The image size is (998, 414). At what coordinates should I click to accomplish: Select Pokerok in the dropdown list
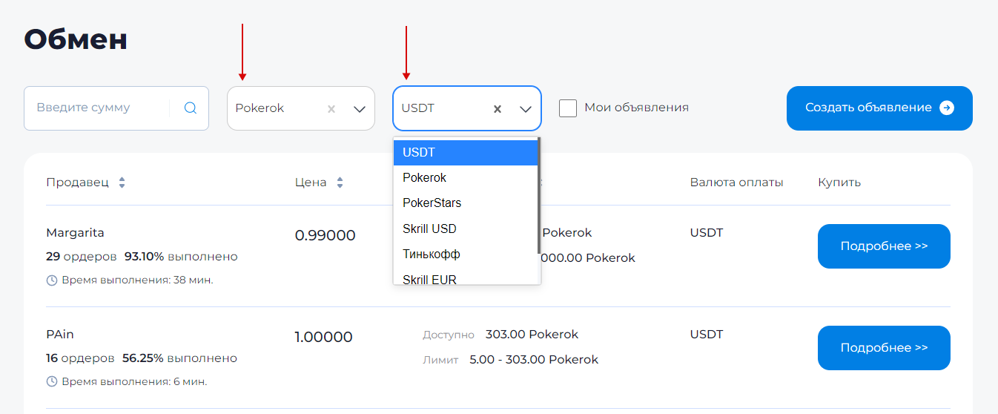click(465, 178)
